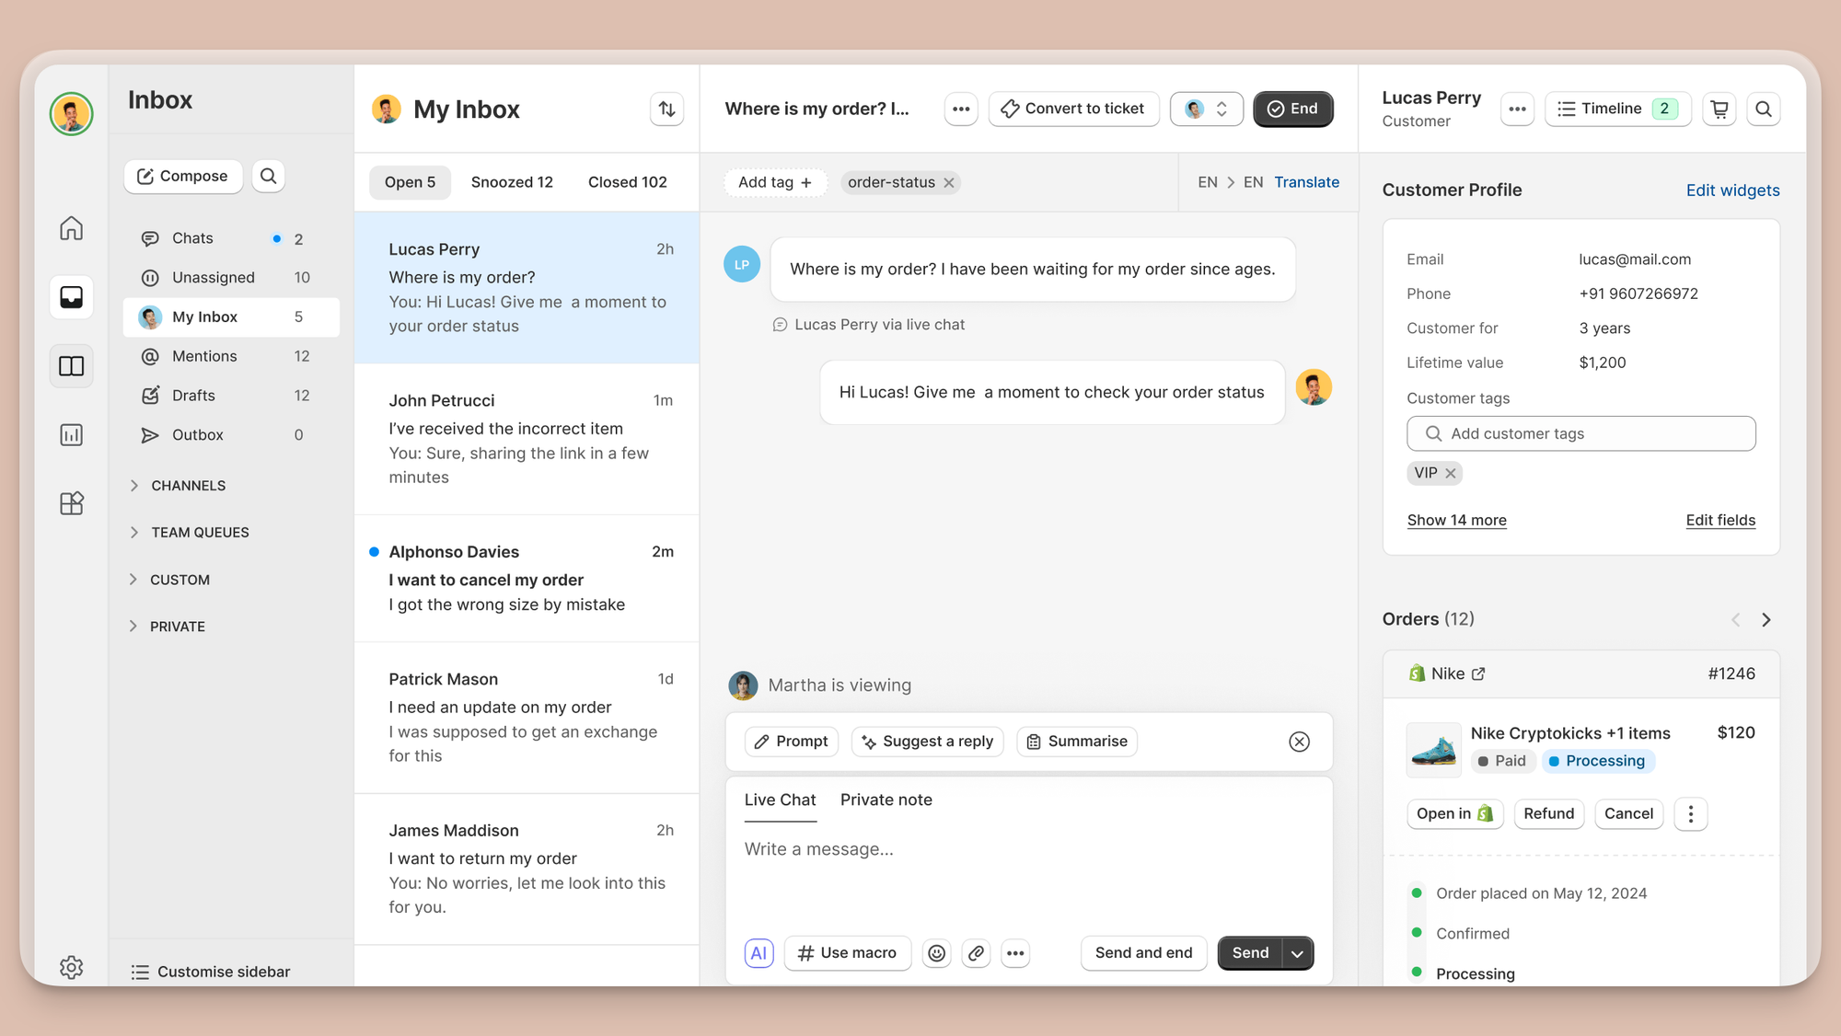This screenshot has height=1036, width=1841.
Task: Open the apps/integrations icon in sidebar
Action: [x=71, y=502]
